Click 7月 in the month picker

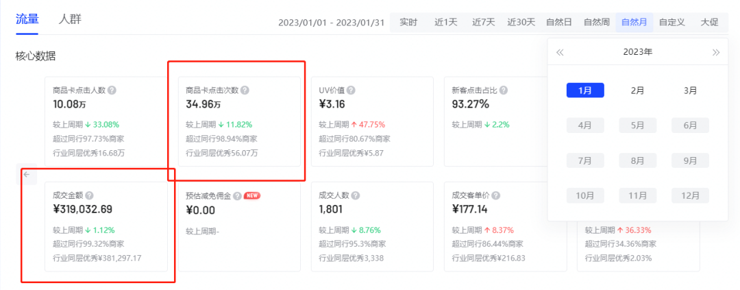click(585, 160)
